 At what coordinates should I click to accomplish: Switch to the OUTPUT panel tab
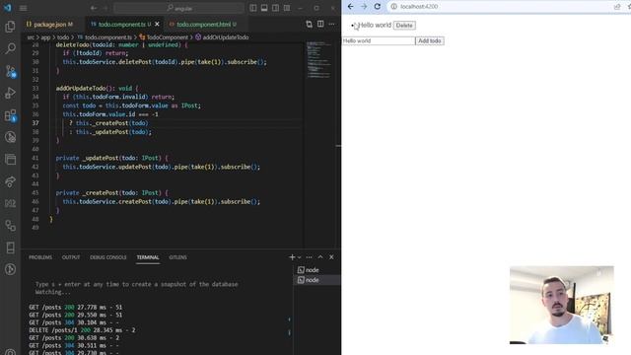pyautogui.click(x=71, y=257)
